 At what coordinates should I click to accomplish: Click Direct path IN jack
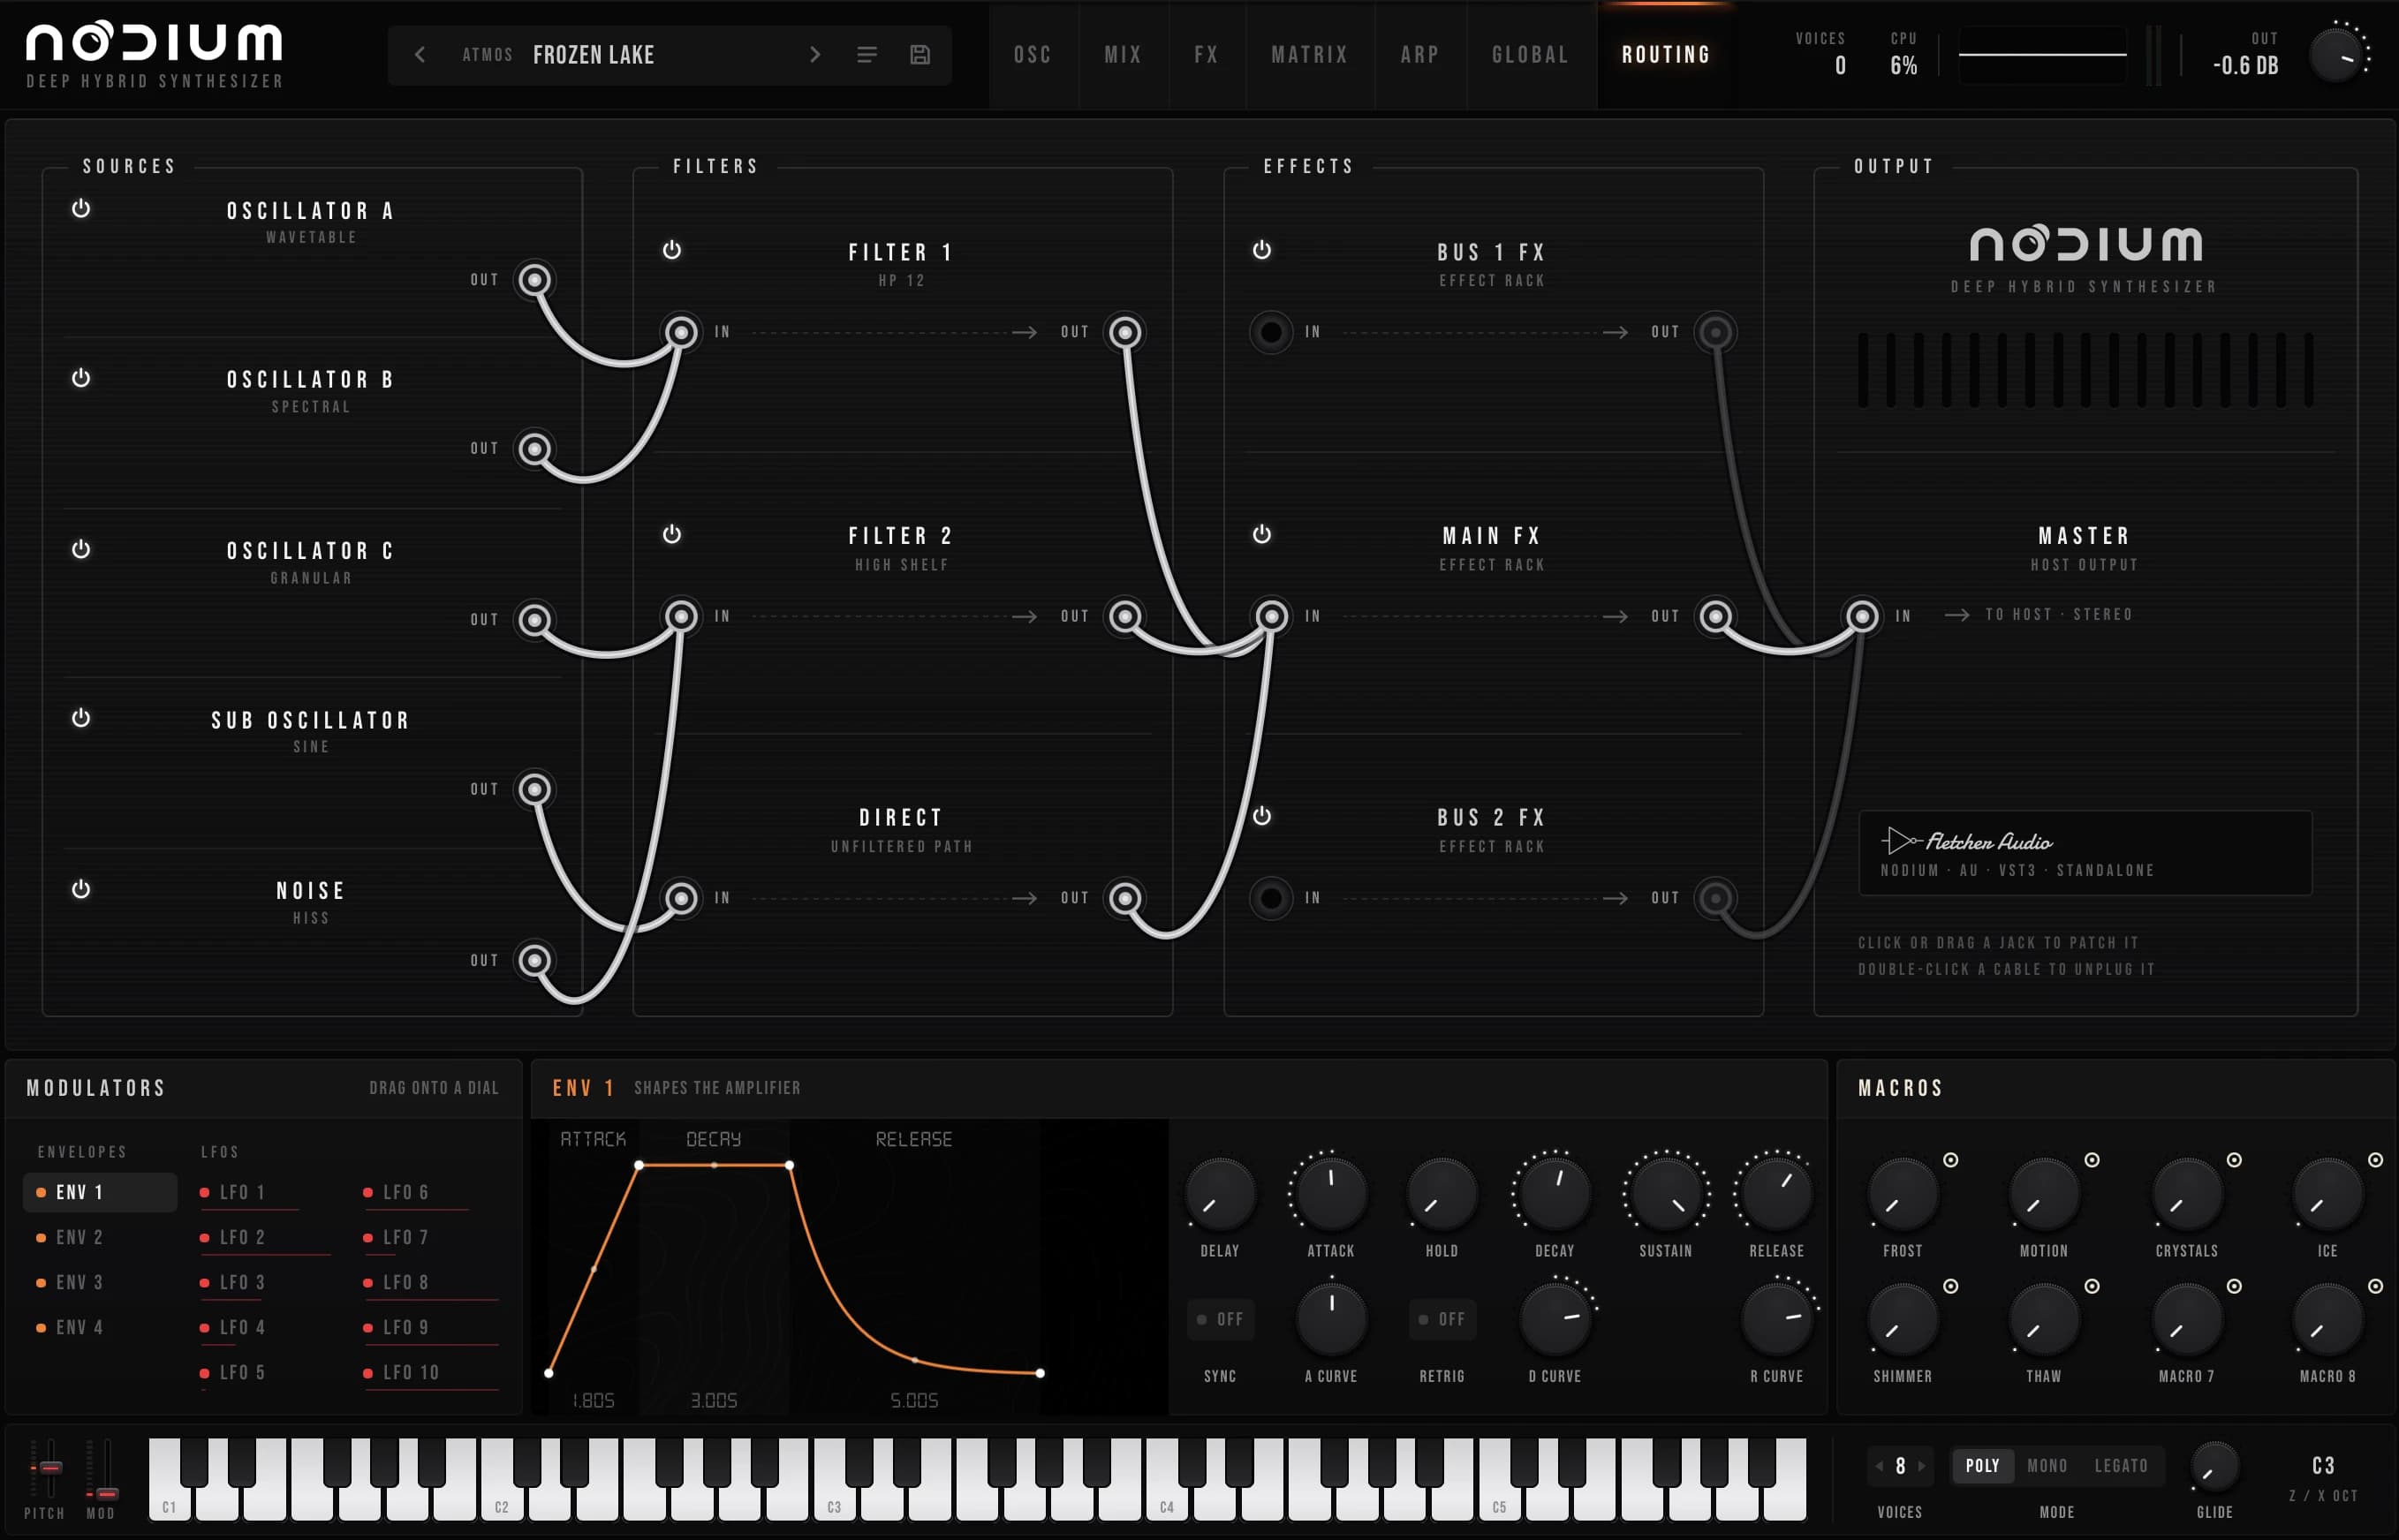pyautogui.click(x=682, y=897)
